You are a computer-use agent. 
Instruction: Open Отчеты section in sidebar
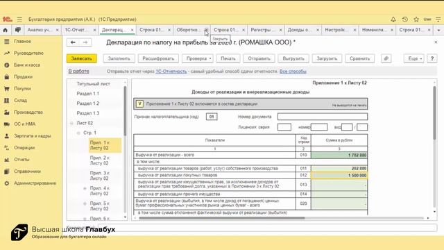(x=22, y=159)
